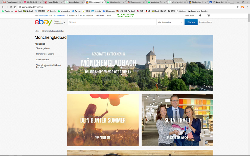Click Finden search button
250x156 pixels.
(x=191, y=22)
